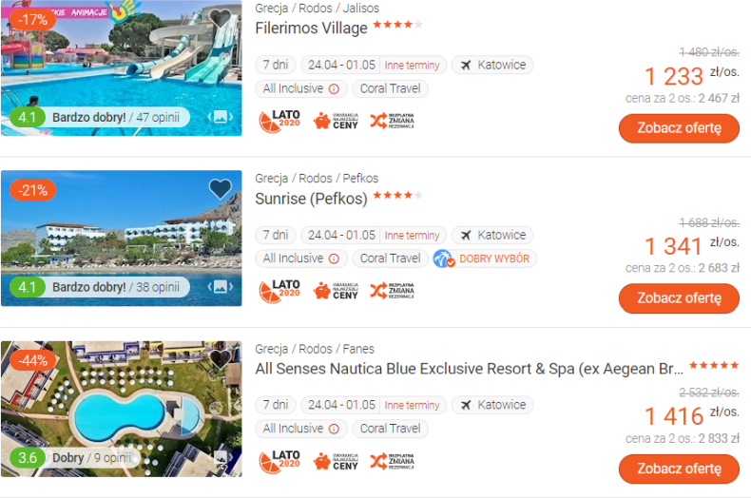Open All Senses Nautica Blue Exclusive Resort title
The height and width of the screenshot is (498, 751).
pos(470,369)
